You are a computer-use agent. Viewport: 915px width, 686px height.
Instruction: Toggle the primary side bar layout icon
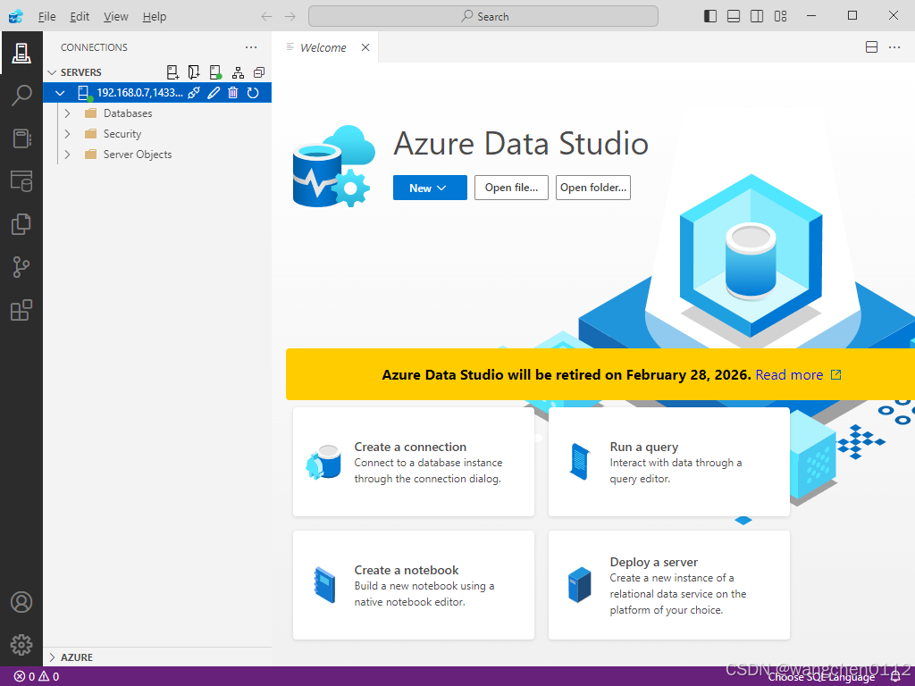pyautogui.click(x=710, y=16)
